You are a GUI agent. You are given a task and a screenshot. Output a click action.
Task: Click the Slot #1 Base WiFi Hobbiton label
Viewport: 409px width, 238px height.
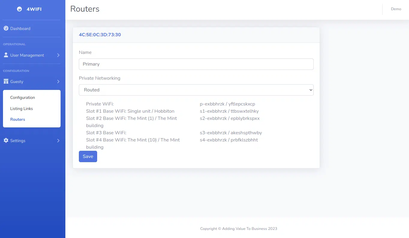point(130,111)
